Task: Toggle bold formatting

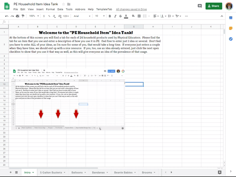Action: (110, 16)
